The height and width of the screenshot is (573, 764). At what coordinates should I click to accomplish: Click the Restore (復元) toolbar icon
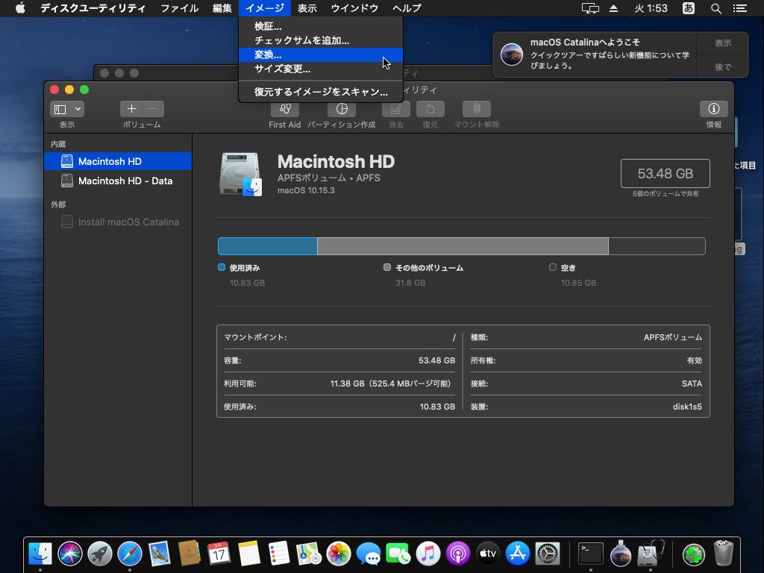coord(430,109)
